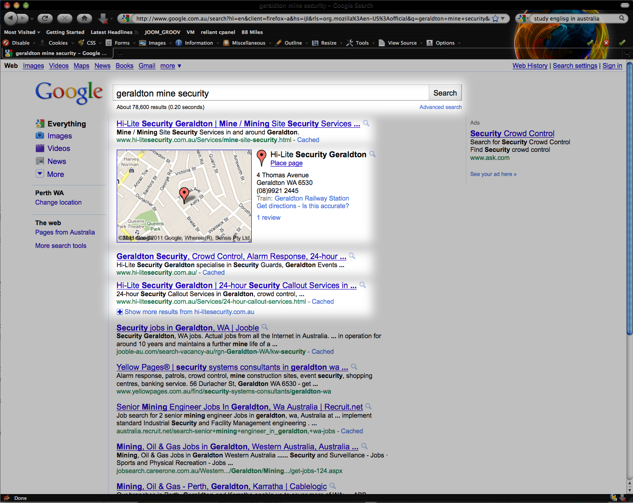Viewport: 633px width, 503px height.
Task: Click the magnifier preview icon beside the first result
Action: click(x=366, y=123)
